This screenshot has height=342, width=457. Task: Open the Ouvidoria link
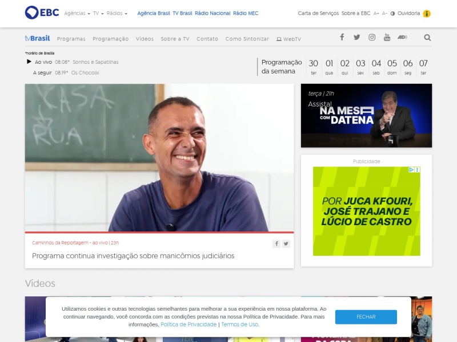[408, 13]
